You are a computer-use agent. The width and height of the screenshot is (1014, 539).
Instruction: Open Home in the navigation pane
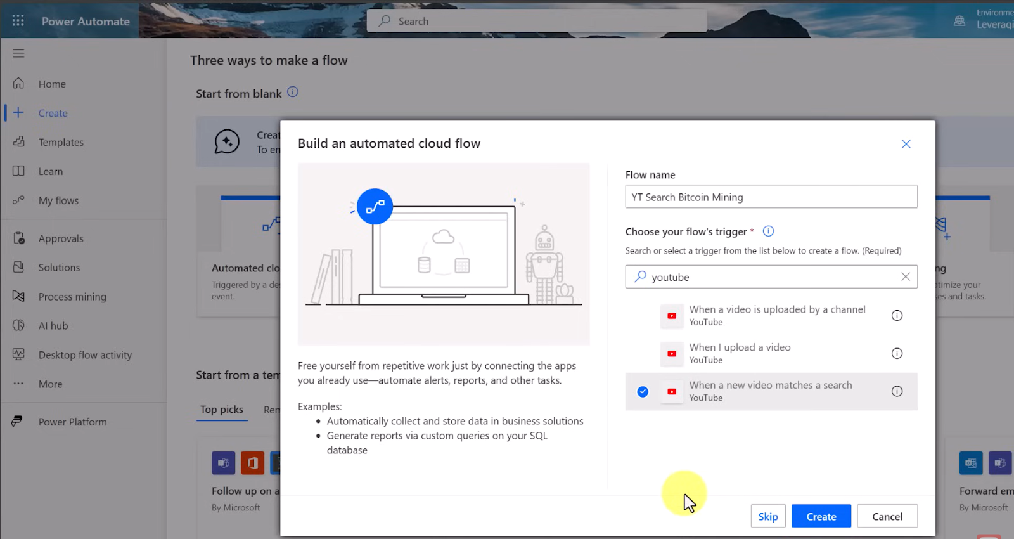(x=52, y=84)
